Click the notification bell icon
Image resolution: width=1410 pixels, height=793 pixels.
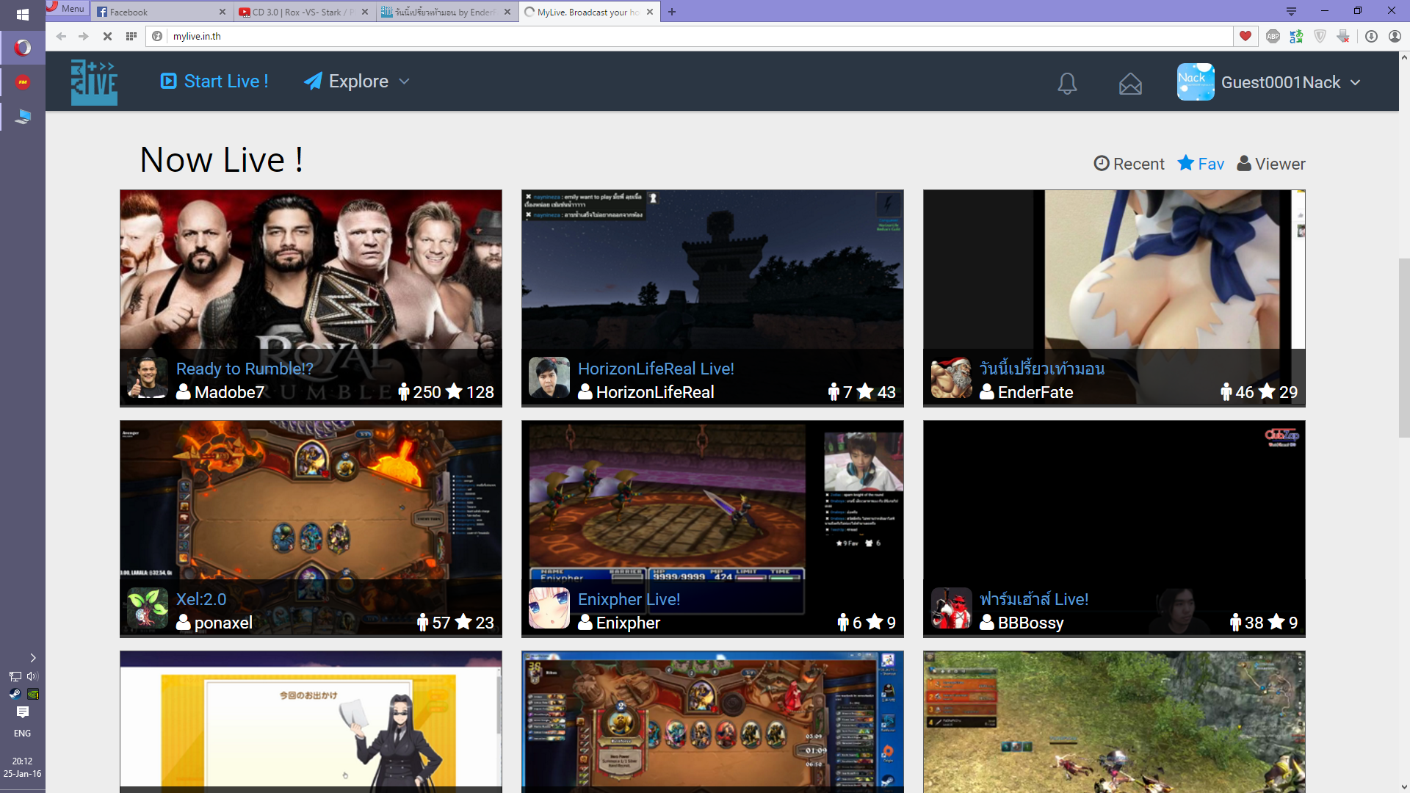(1067, 83)
